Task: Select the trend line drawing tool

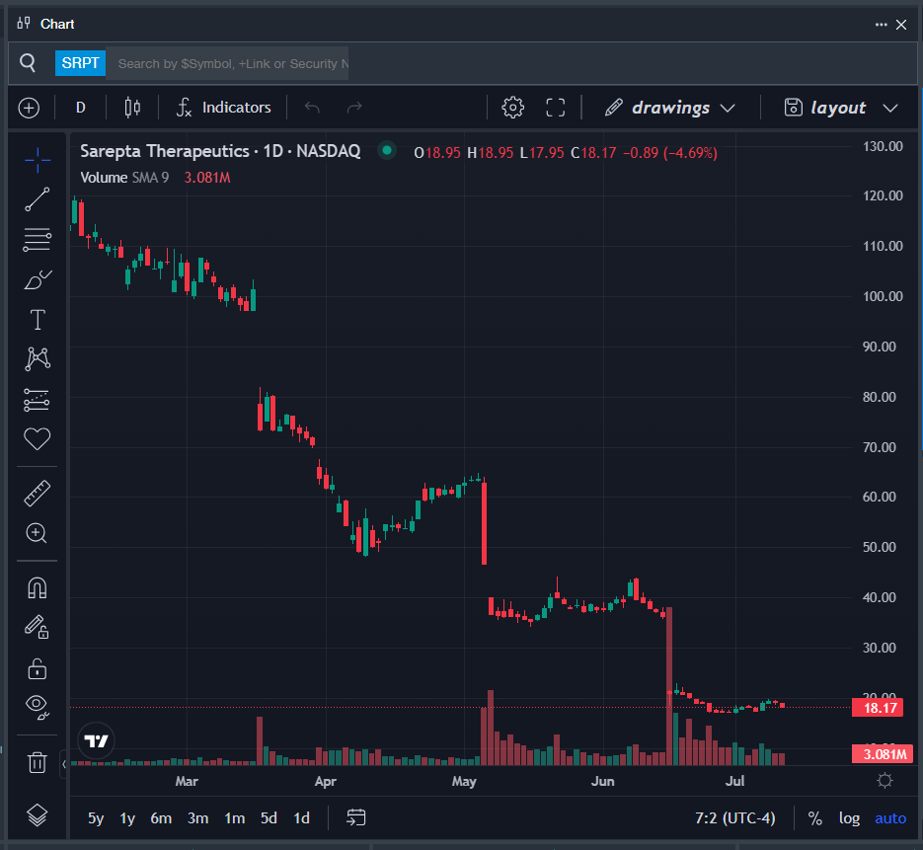Action: (x=38, y=199)
